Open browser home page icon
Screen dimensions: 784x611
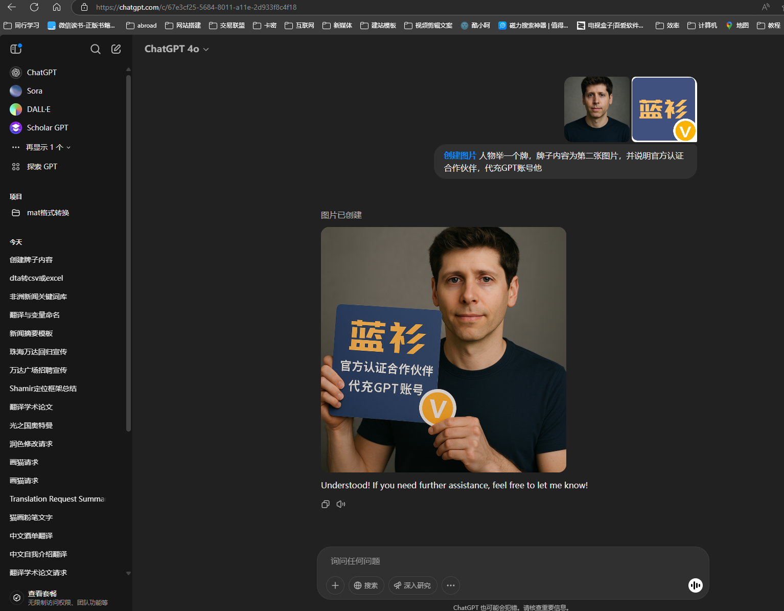tap(57, 7)
